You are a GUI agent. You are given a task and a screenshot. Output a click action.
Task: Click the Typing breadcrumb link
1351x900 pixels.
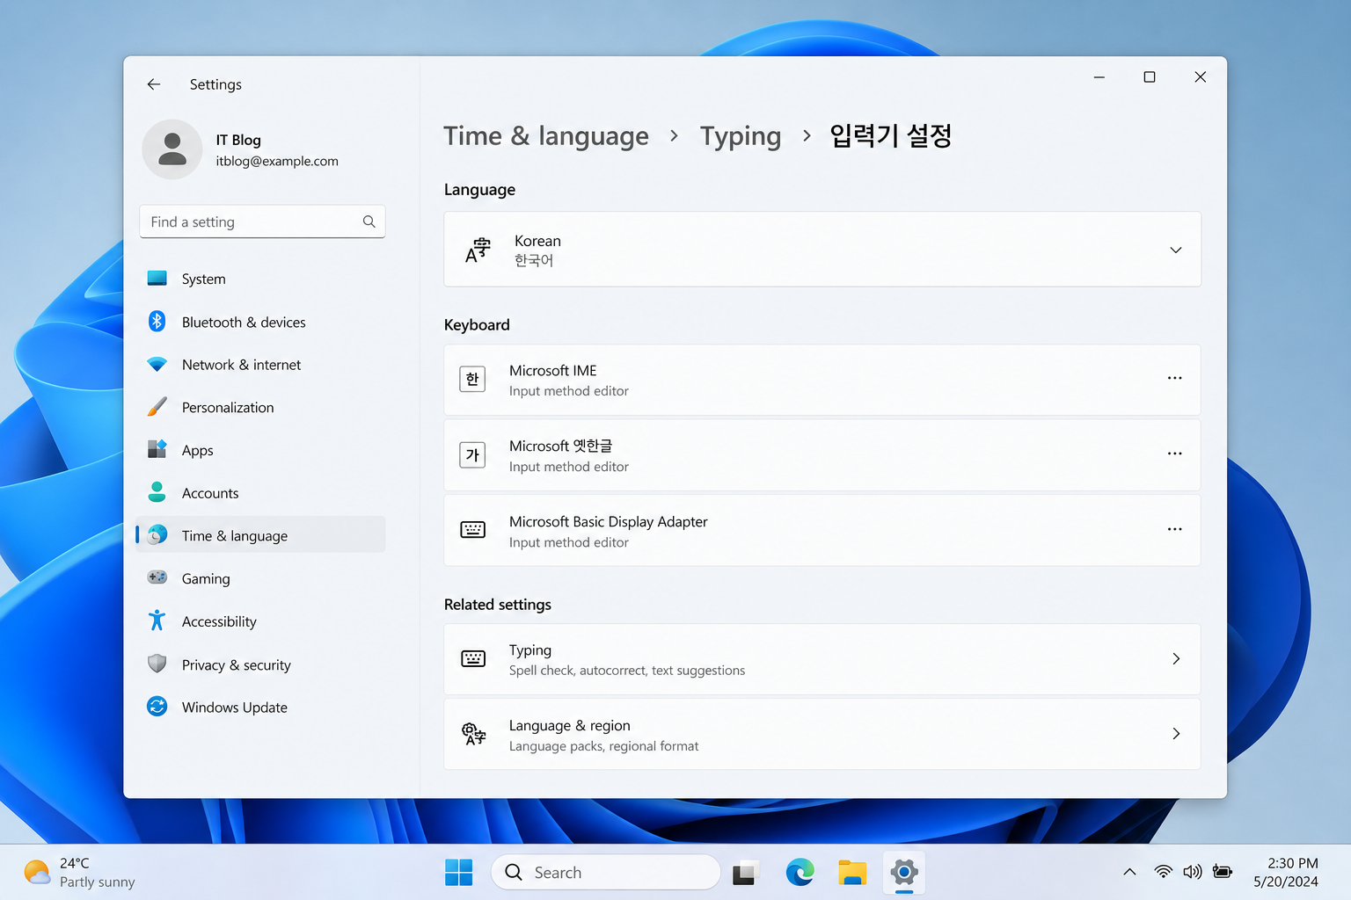pos(741,136)
